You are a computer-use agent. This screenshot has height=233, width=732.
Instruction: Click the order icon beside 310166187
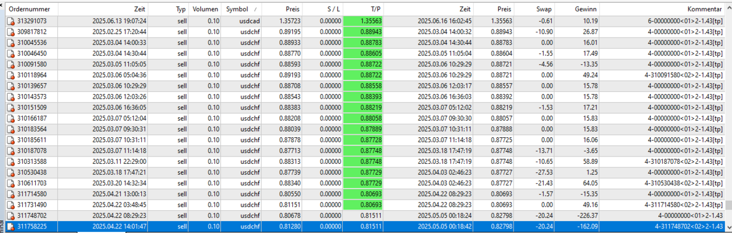point(11,118)
